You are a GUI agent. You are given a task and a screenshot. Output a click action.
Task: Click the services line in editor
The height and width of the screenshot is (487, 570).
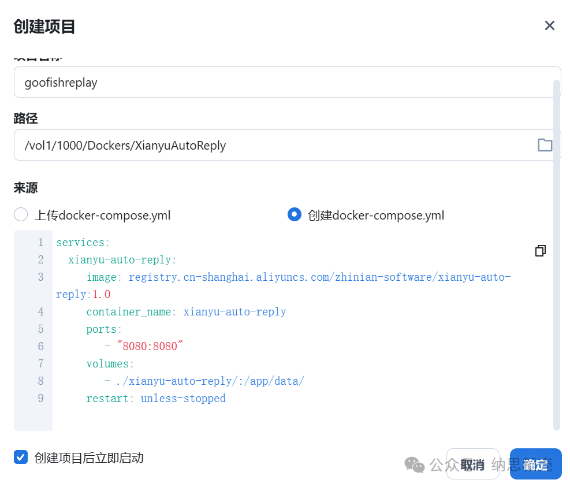[x=83, y=242]
